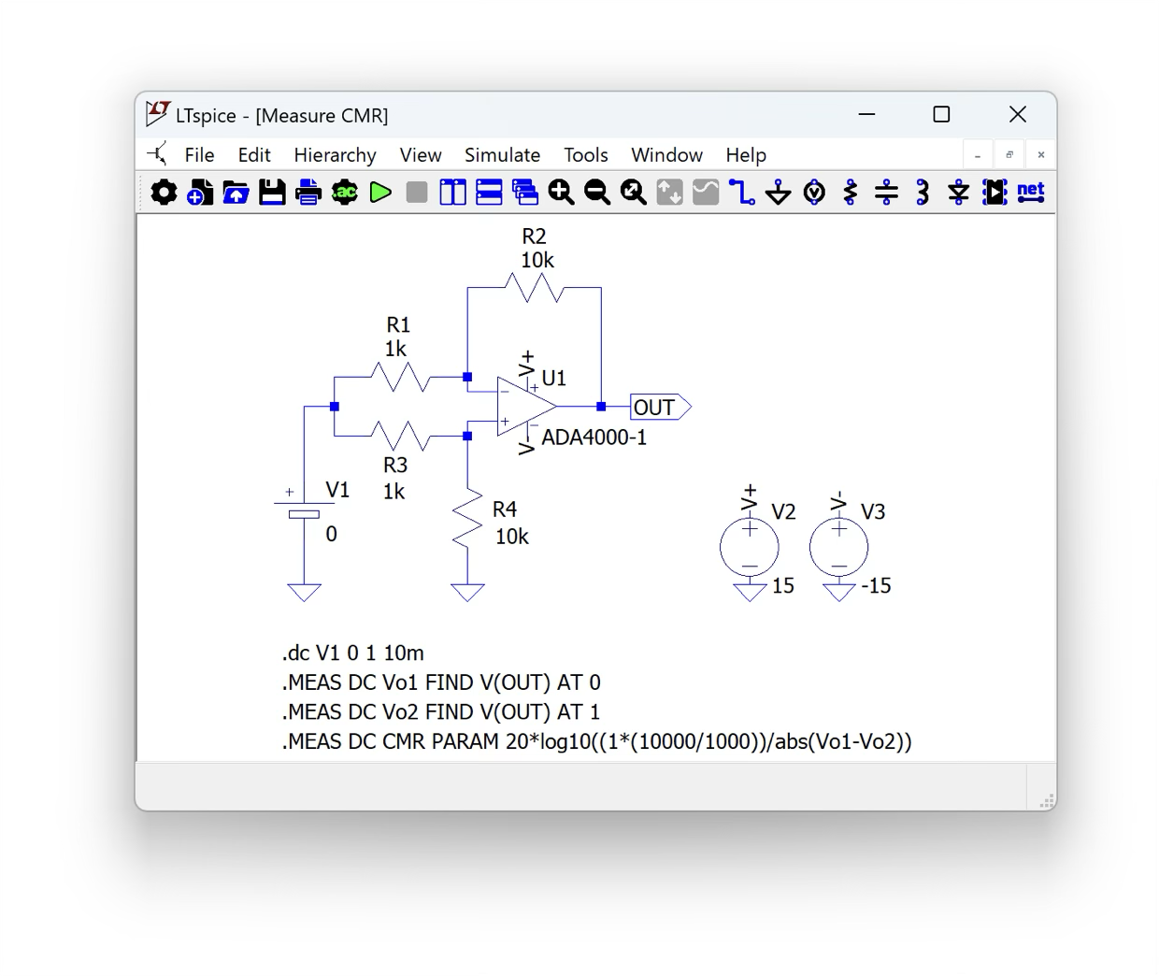Open the Settings gear in toolbar
This screenshot has height=976, width=1159.
pyautogui.click(x=164, y=193)
